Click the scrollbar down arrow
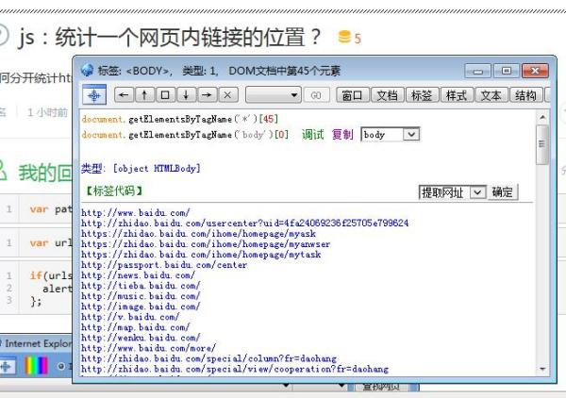 point(542,369)
